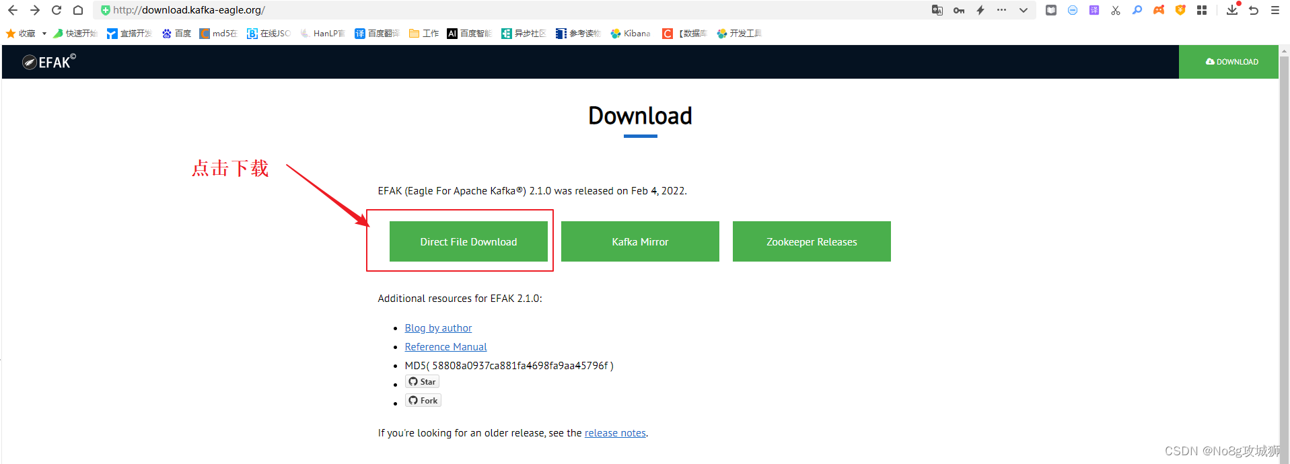Image resolution: width=1290 pixels, height=464 pixels.
Task: Click the undo closed tab arrow icon
Action: (x=1254, y=10)
